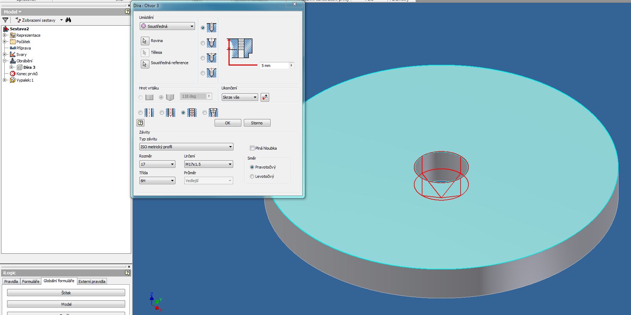Open the Určení M17x1.5 dropdown

(208, 164)
